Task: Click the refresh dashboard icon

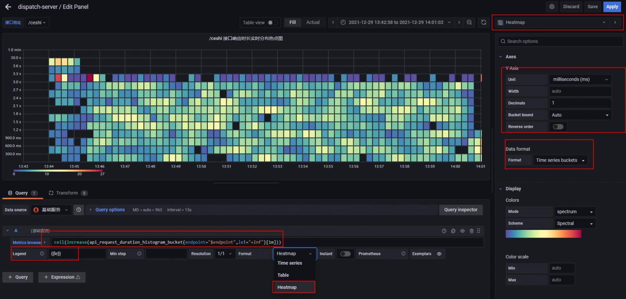Action: pos(483,22)
